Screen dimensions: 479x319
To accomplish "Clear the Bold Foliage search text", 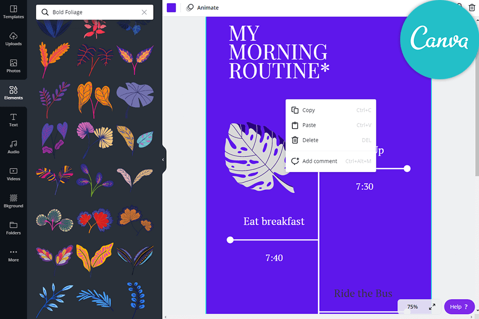I will pos(144,12).
